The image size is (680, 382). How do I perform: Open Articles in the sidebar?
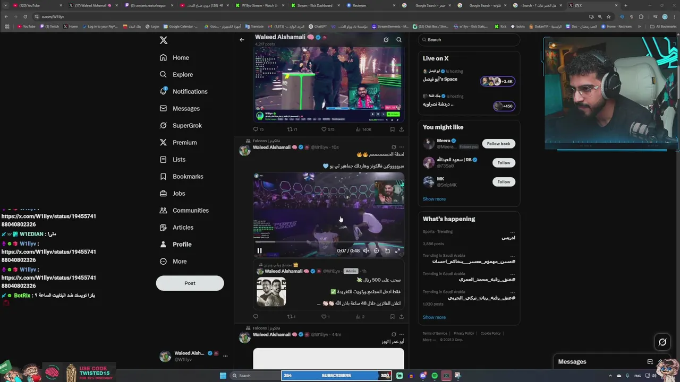[x=176, y=227]
